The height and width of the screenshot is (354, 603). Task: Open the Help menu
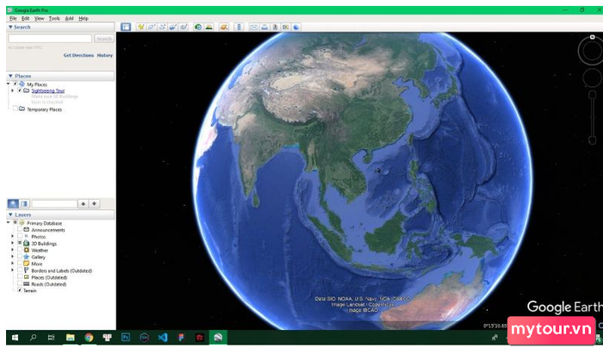(x=84, y=18)
